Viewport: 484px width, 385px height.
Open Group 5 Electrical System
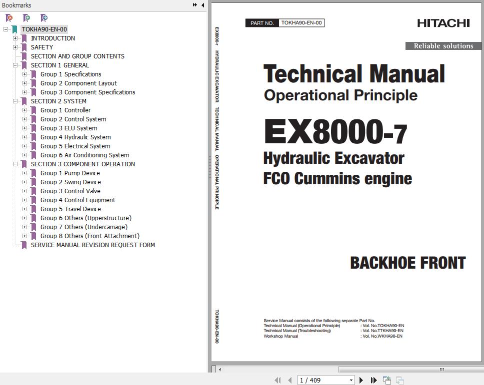[75, 146]
